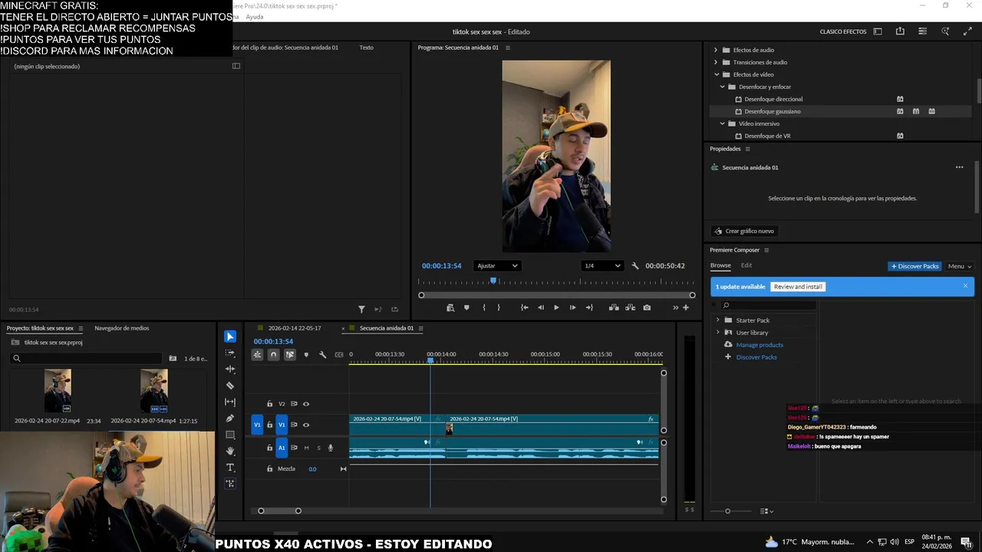Viewport: 982px width, 552px height.
Task: Toggle Linked Selection in timeline
Action: click(290, 354)
